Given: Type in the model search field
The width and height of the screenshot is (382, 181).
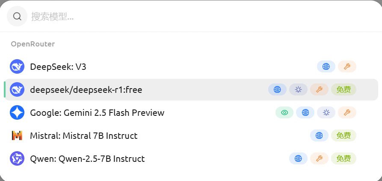Looking at the screenshot, I should (x=171, y=17).
